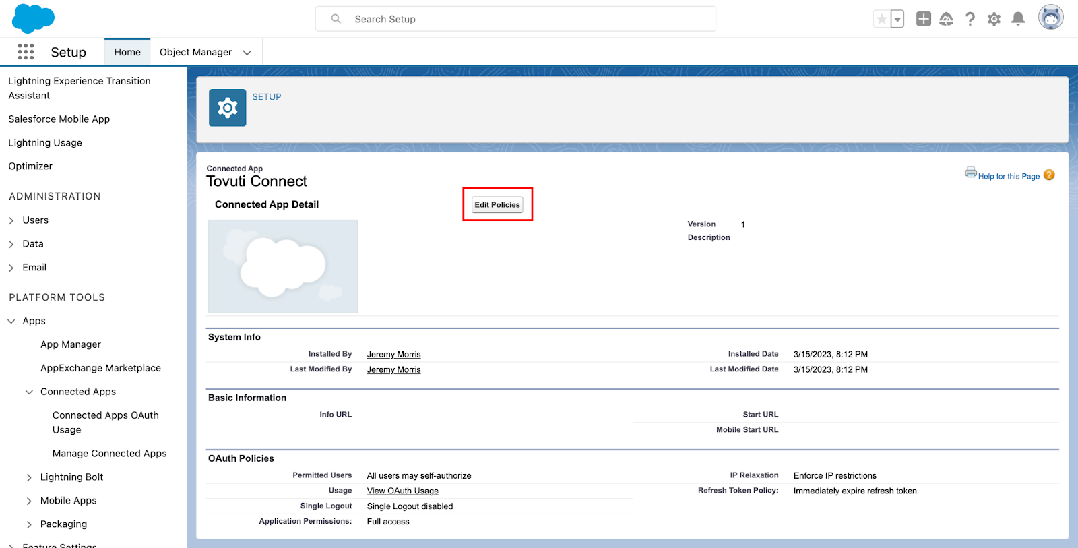Click the Installed Date value text

coord(831,355)
